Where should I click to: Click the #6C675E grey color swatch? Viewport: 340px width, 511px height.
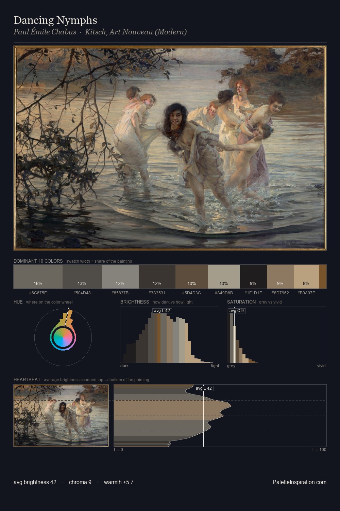(x=38, y=277)
